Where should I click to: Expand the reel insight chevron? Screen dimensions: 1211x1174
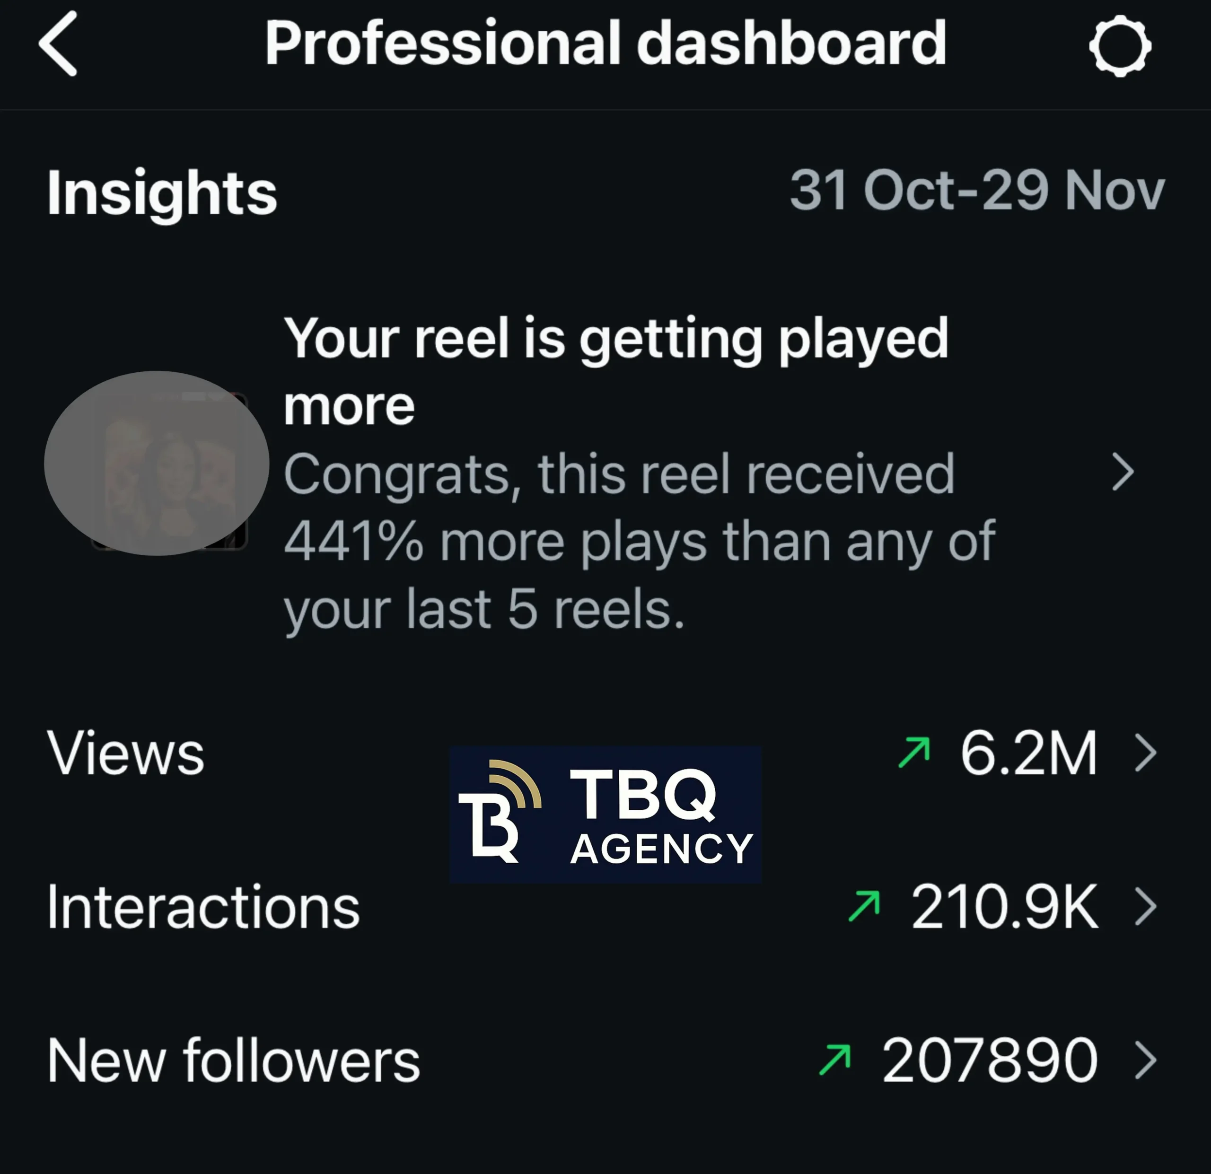[x=1123, y=473]
